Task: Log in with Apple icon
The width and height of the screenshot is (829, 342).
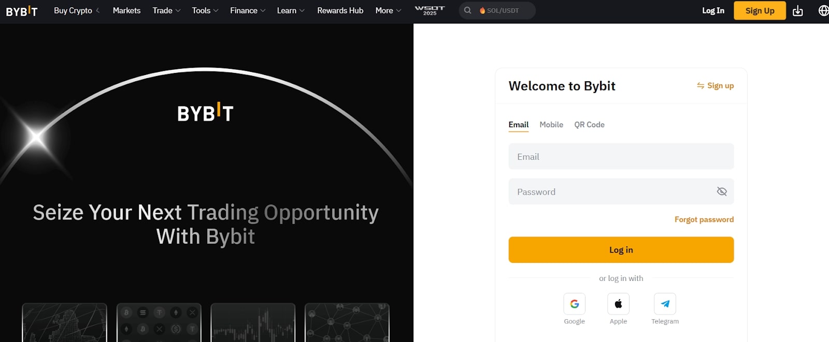Action: tap(618, 304)
